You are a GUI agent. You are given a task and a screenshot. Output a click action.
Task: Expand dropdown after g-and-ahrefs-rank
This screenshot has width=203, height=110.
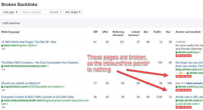199,104
